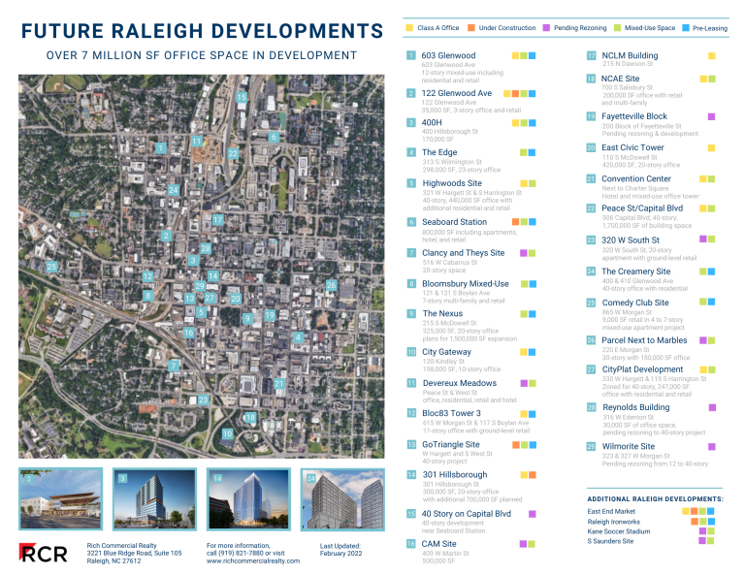Select the Seaboard Station listing title

coord(454,222)
